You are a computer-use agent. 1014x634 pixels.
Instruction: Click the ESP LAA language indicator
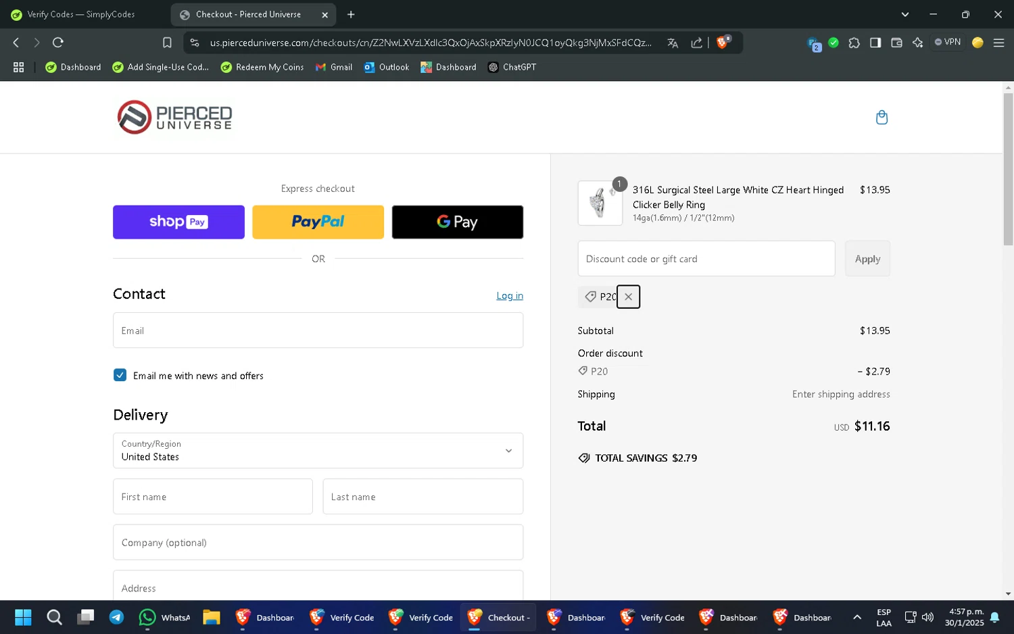click(x=884, y=618)
